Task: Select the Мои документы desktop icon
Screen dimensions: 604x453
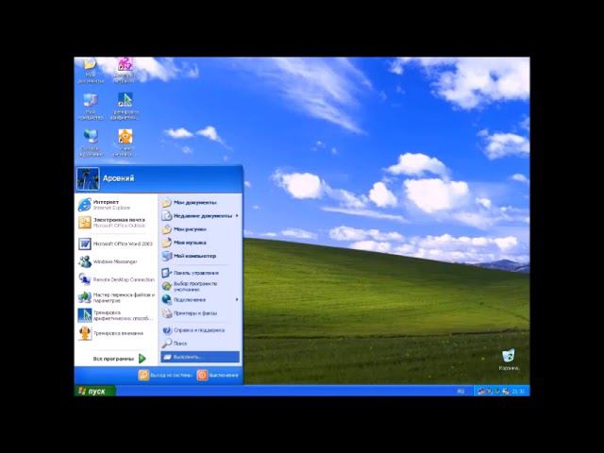Action: pyautogui.click(x=91, y=71)
